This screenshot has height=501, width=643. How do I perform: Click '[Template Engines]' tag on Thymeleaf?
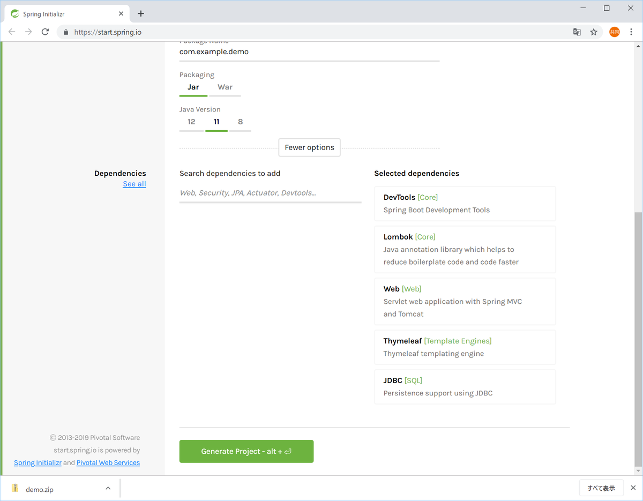458,341
